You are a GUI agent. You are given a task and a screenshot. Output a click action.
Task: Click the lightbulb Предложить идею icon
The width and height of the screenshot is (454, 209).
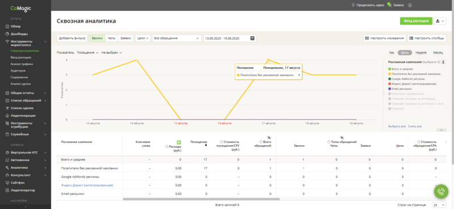click(x=353, y=5)
